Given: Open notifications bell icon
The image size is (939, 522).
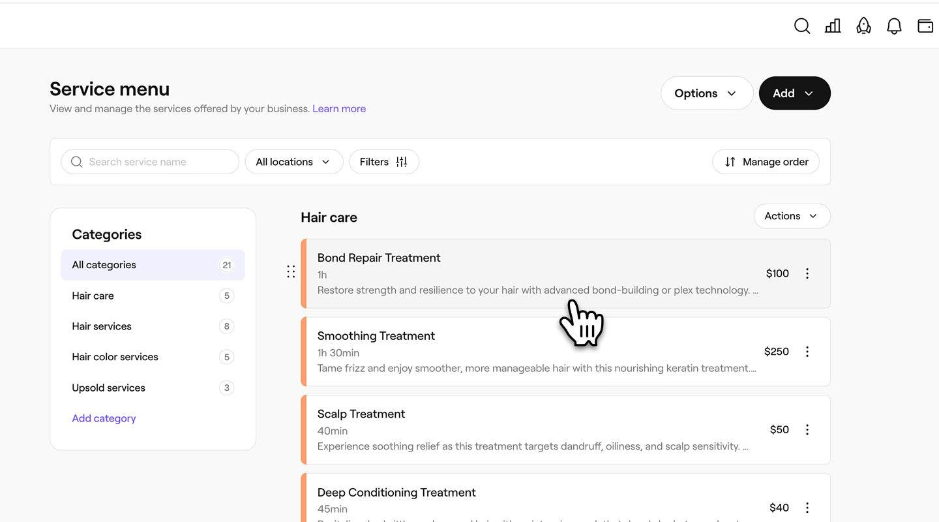Looking at the screenshot, I should click(894, 26).
